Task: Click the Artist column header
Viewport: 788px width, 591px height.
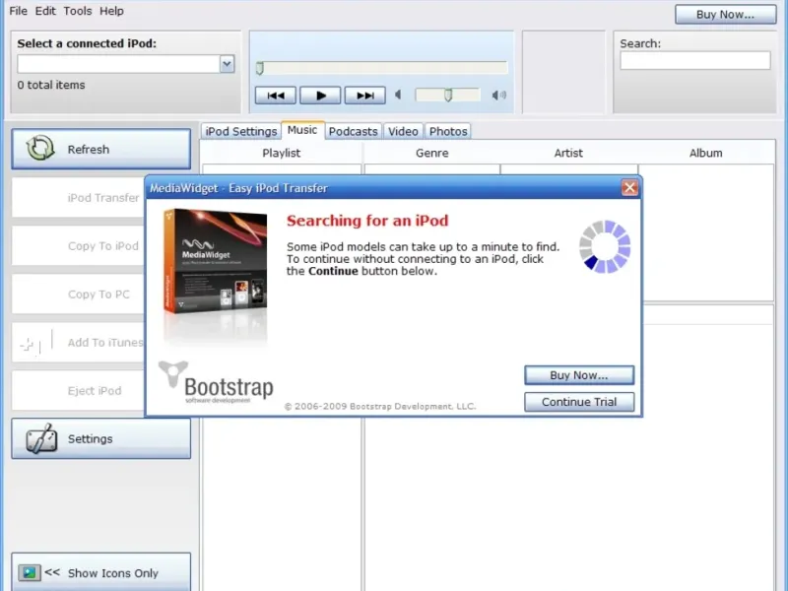Action: click(568, 153)
